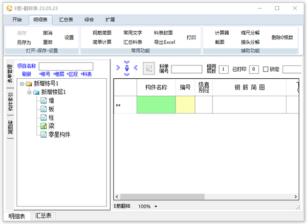Click the 刷新 refresh link
Image resolution: width=307 pixels, height=224 pixels.
(x=27, y=74)
